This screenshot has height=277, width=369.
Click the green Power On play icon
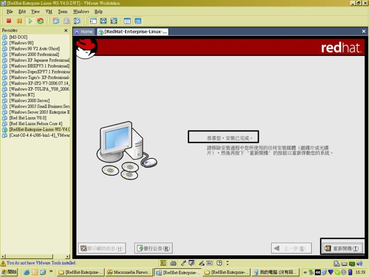(x=30, y=21)
